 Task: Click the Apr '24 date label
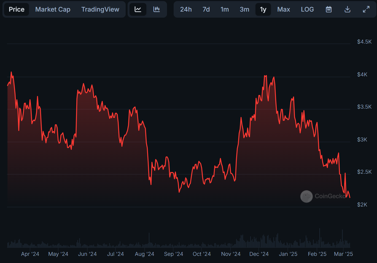point(30,254)
